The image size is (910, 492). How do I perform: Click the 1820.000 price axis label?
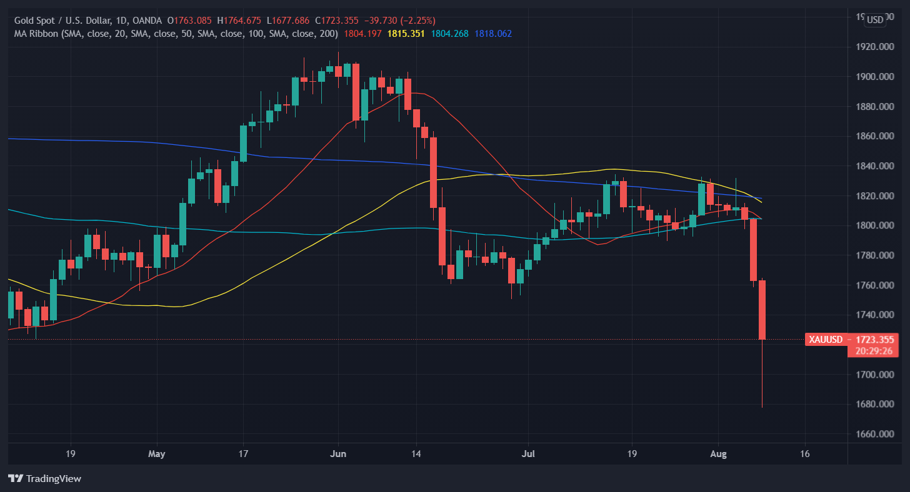click(876, 196)
